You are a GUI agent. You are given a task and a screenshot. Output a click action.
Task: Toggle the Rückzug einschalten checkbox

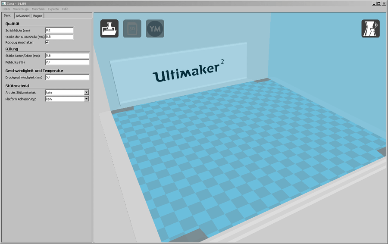tap(47, 42)
